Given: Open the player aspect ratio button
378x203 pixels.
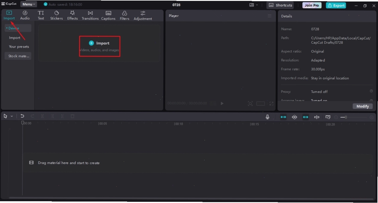Looking at the screenshot, I should pyautogui.click(x=260, y=103).
